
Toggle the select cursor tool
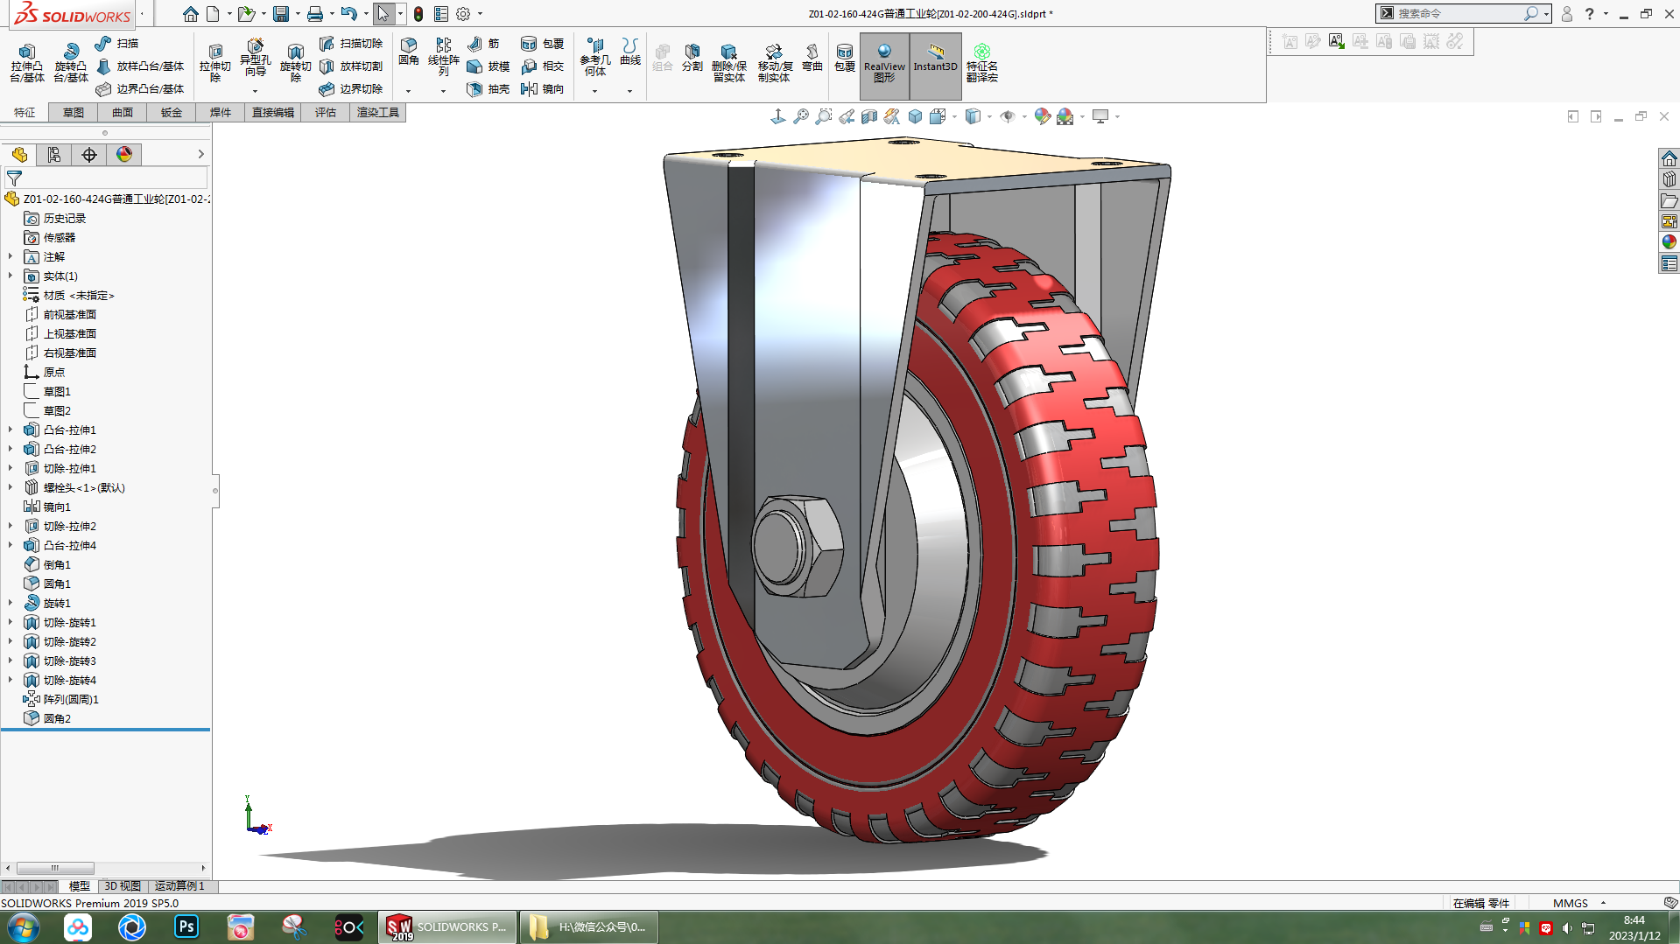pos(383,14)
